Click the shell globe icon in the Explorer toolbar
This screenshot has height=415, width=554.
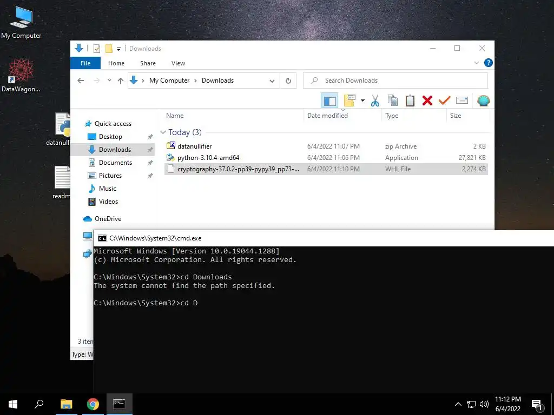(x=483, y=101)
